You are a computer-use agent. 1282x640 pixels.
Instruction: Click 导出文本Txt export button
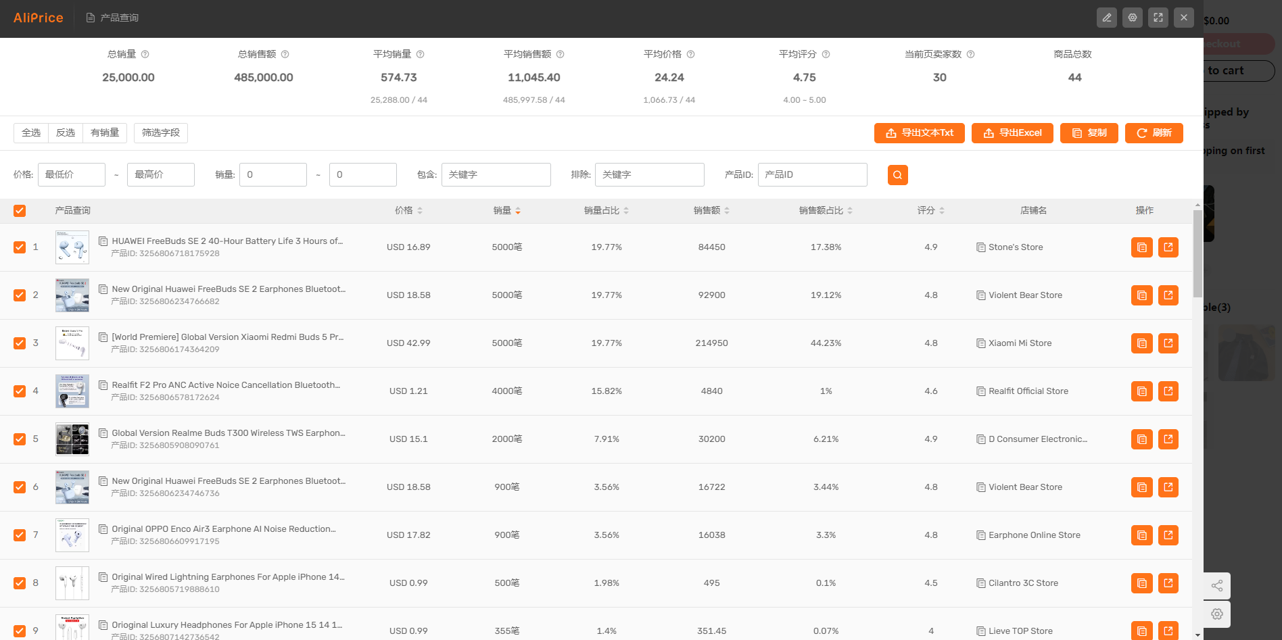click(x=920, y=133)
